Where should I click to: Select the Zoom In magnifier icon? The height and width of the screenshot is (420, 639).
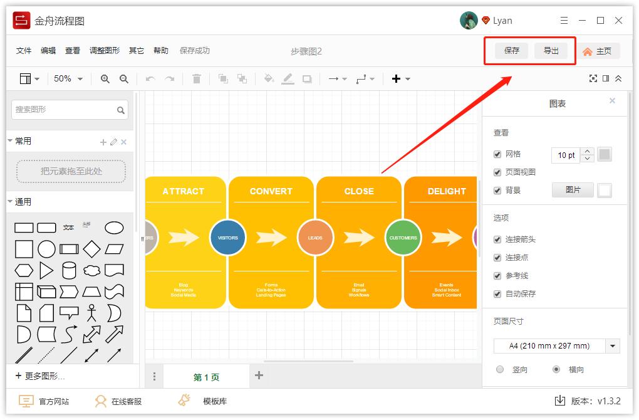[x=104, y=78]
